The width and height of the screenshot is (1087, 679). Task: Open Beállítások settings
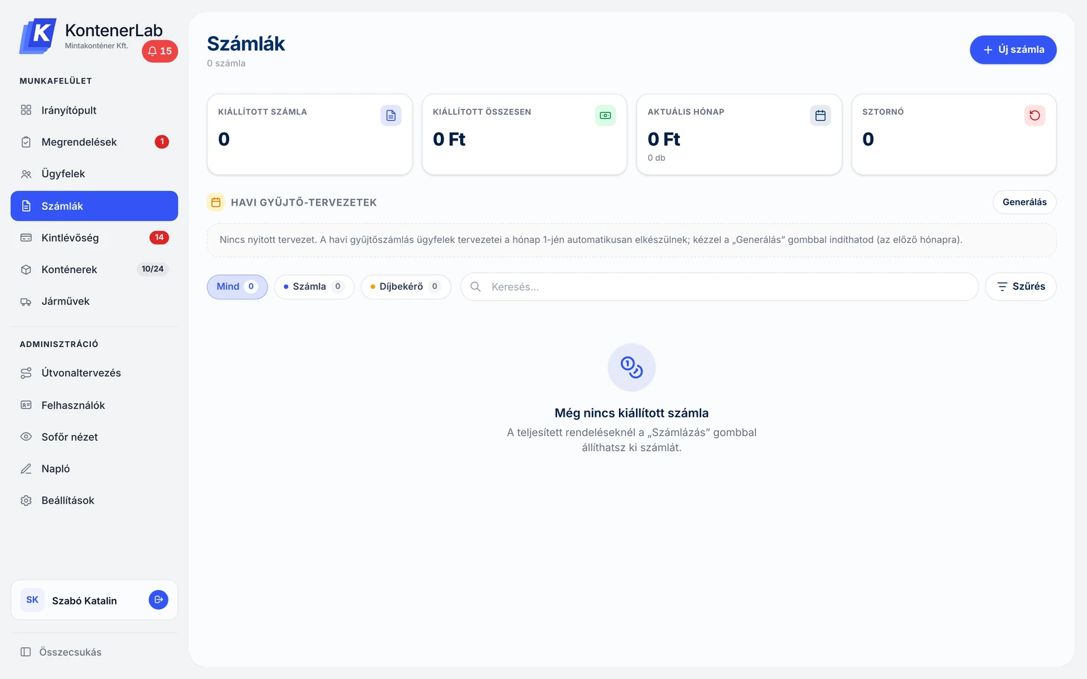click(x=94, y=500)
